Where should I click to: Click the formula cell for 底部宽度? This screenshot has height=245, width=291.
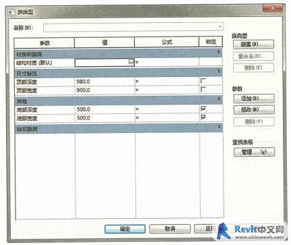click(x=167, y=117)
